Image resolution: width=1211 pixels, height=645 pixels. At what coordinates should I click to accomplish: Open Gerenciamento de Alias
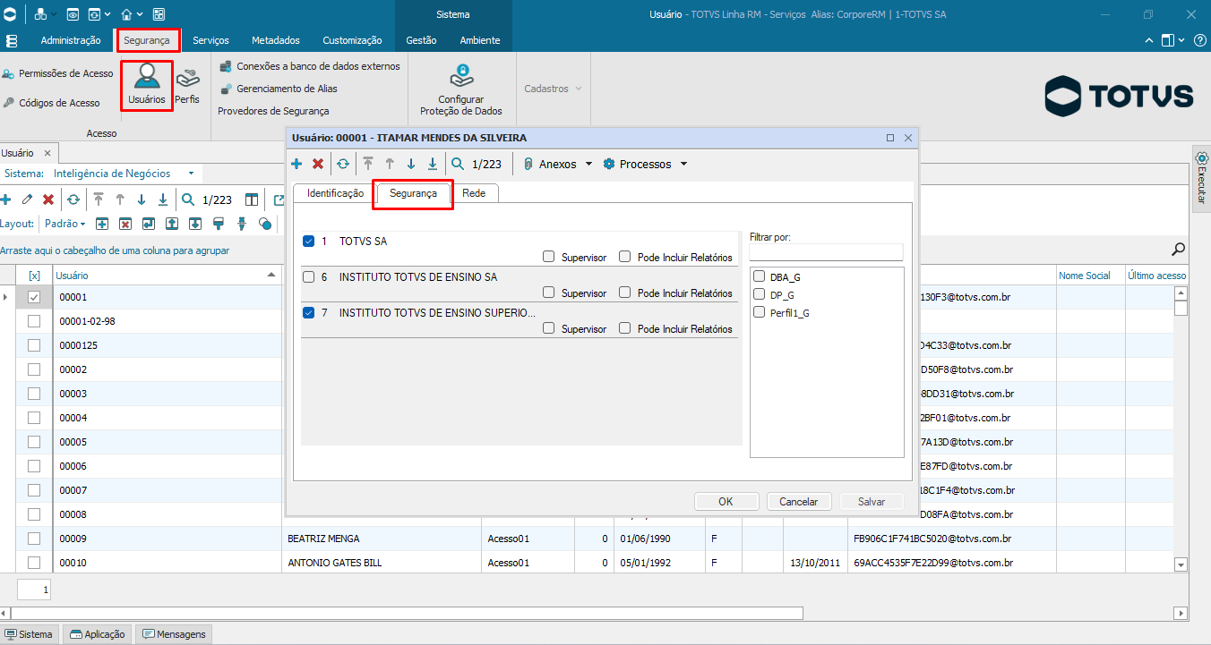click(x=279, y=89)
